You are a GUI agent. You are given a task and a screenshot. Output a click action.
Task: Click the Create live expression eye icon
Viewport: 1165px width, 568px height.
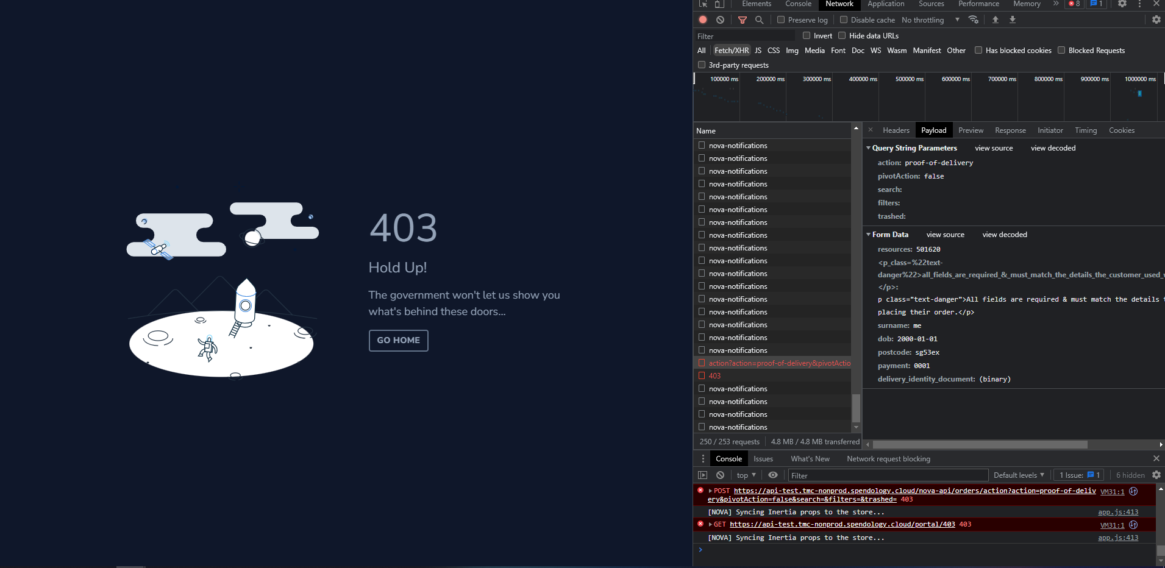click(772, 475)
